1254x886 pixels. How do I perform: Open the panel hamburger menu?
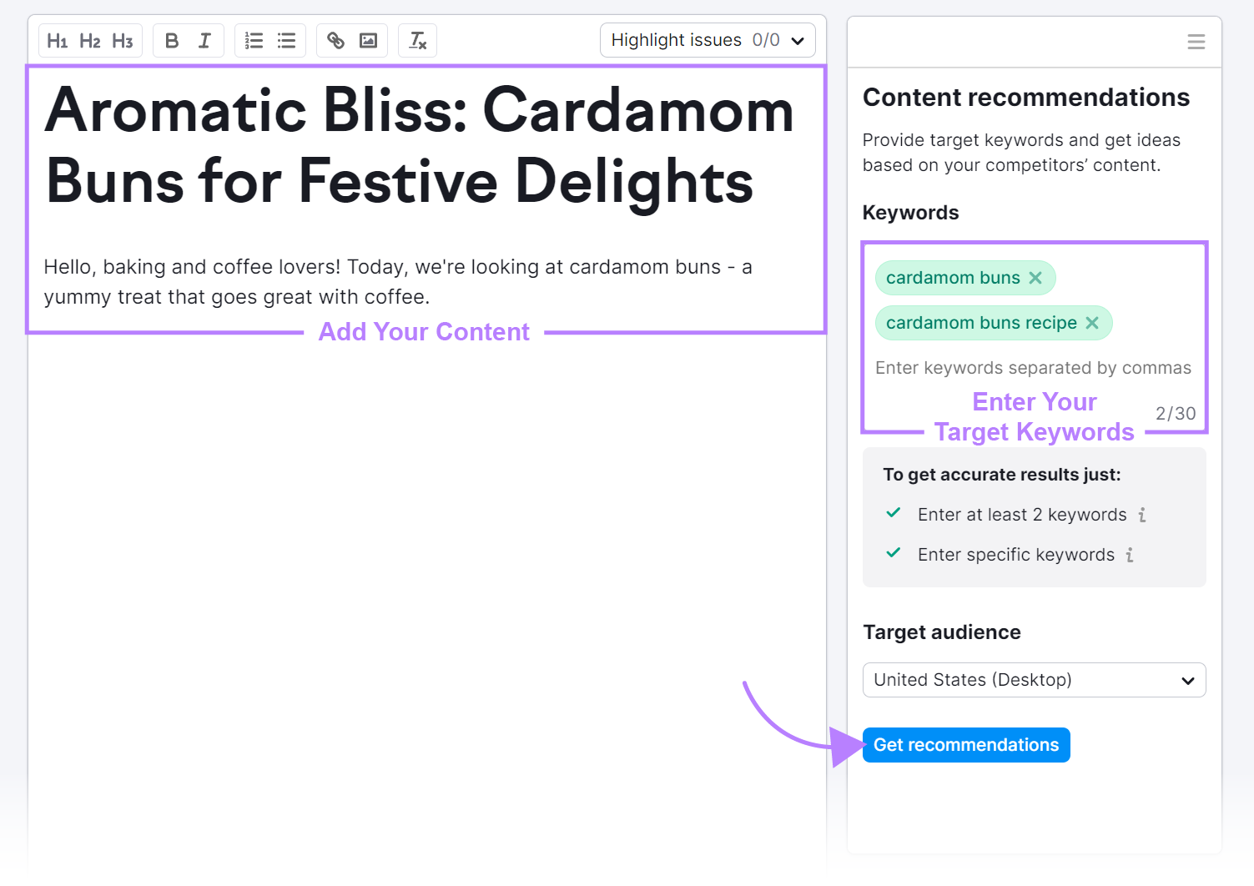click(x=1196, y=41)
